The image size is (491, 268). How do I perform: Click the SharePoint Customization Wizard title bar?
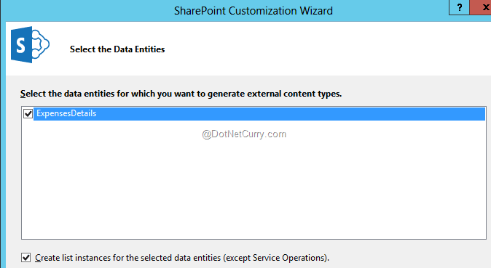254,11
